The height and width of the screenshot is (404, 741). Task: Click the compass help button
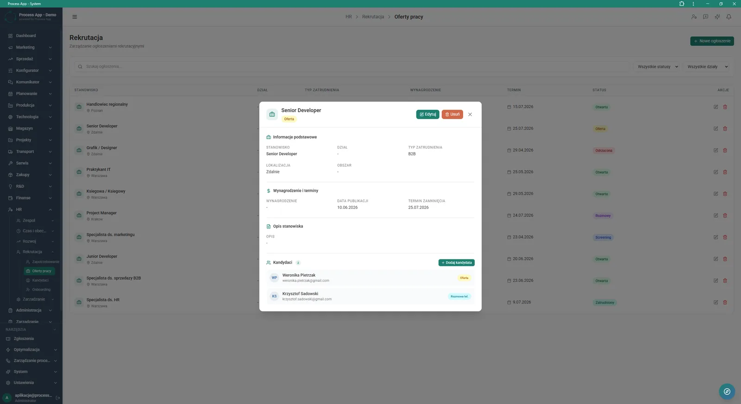click(x=727, y=391)
